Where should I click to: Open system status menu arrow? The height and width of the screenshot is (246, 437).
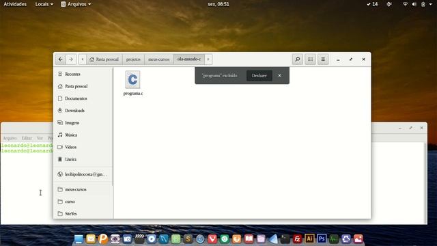431,4
